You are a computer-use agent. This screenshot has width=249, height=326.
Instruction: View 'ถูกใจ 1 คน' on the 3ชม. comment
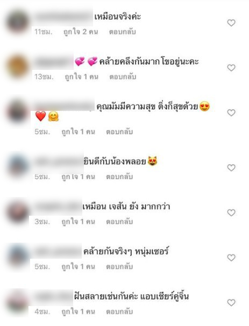78,222
